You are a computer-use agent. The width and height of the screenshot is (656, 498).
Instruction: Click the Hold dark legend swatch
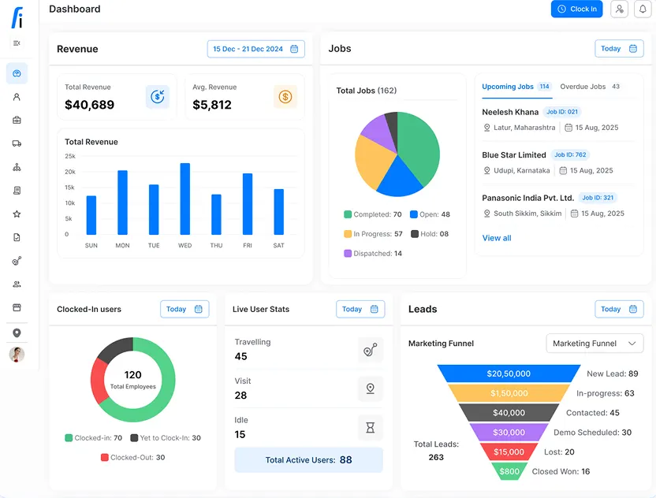[x=415, y=234]
